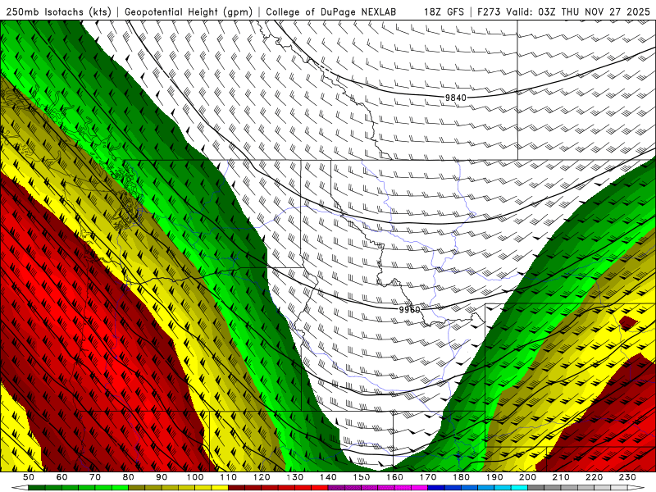Click the '250mb Isotachs (kts)' title text
Viewport: 656px width, 492px height.
pos(58,11)
